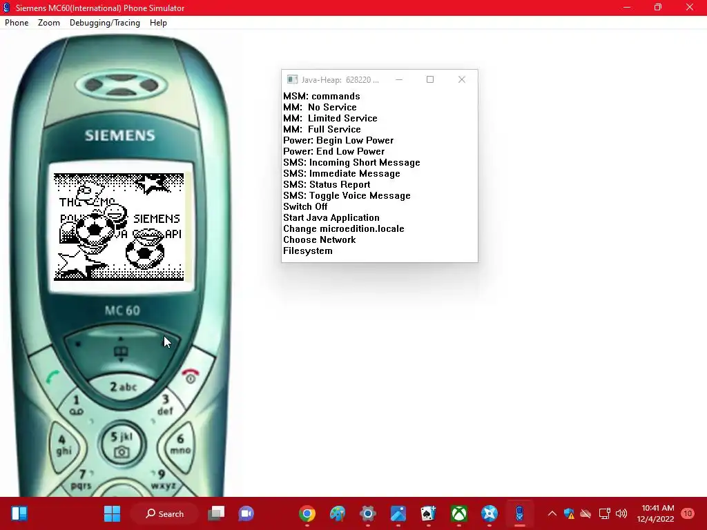Open the Zoom menu
The height and width of the screenshot is (530, 707).
[49, 23]
